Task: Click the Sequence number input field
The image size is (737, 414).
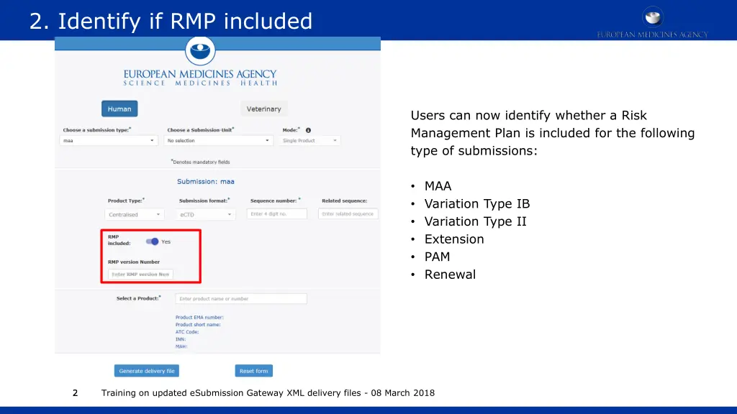Action: click(x=277, y=213)
